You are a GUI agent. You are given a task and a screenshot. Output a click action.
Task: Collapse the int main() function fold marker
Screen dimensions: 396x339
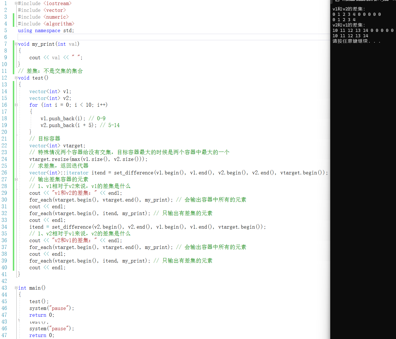tap(16, 288)
